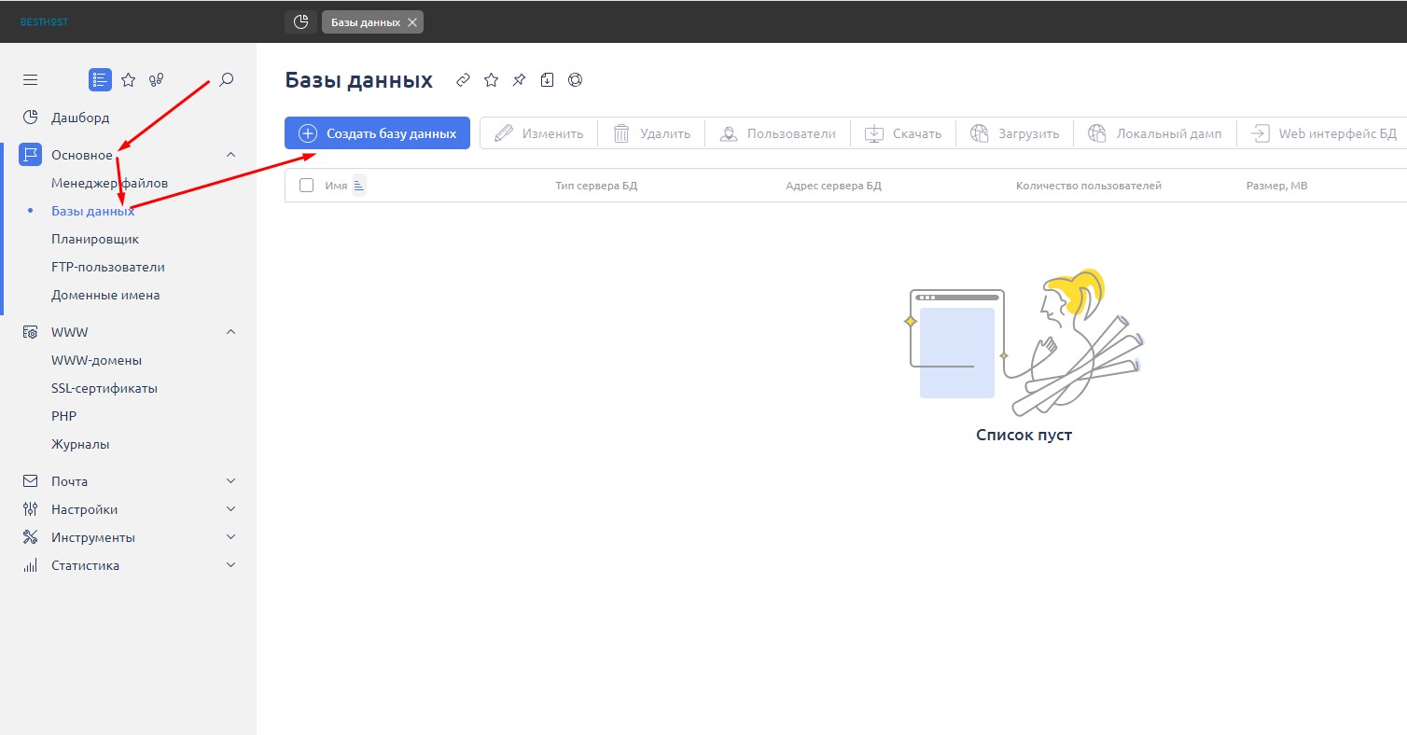Close the Базы данных tab
Image resolution: width=1407 pixels, height=735 pixels.
412,22
